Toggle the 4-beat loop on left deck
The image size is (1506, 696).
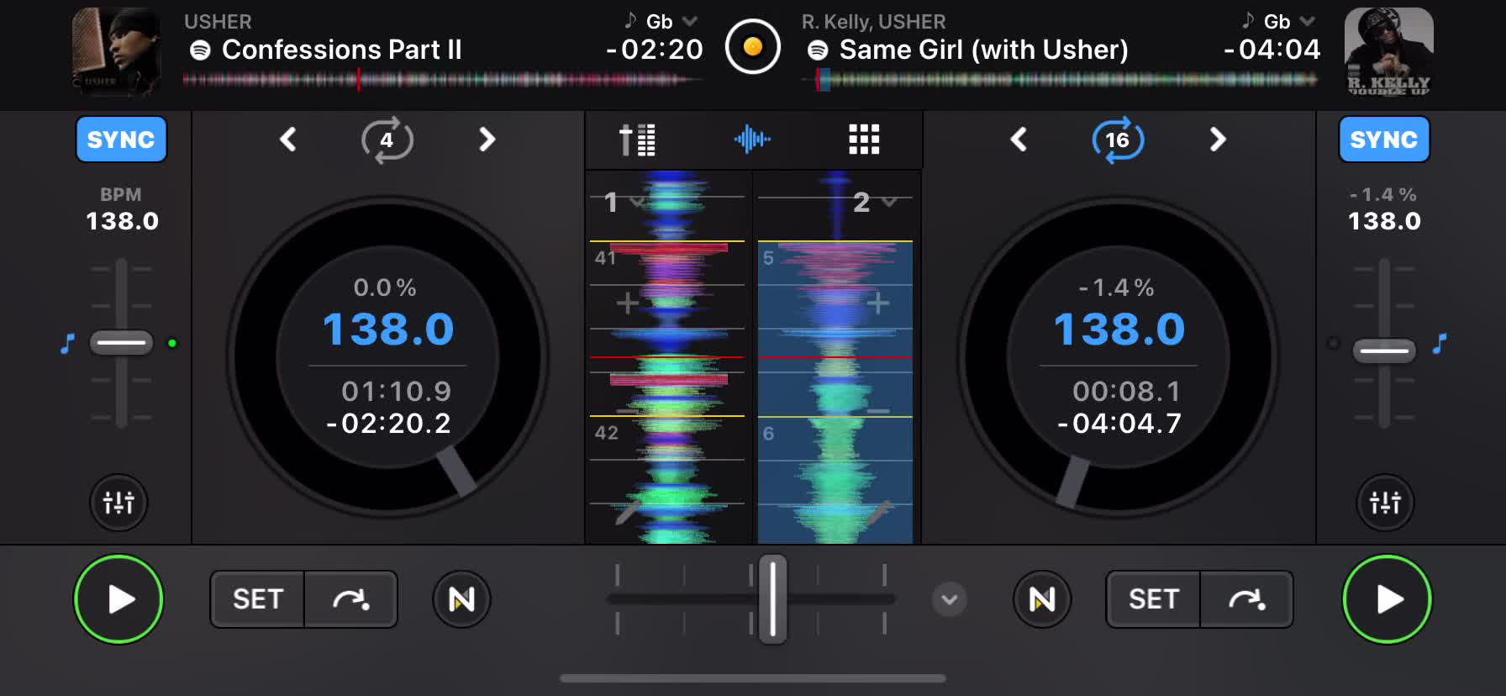pos(387,140)
